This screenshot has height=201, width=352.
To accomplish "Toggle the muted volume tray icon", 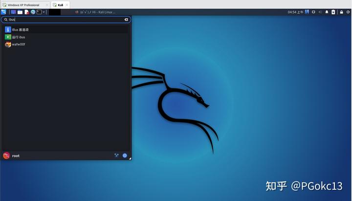I will 320,12.
